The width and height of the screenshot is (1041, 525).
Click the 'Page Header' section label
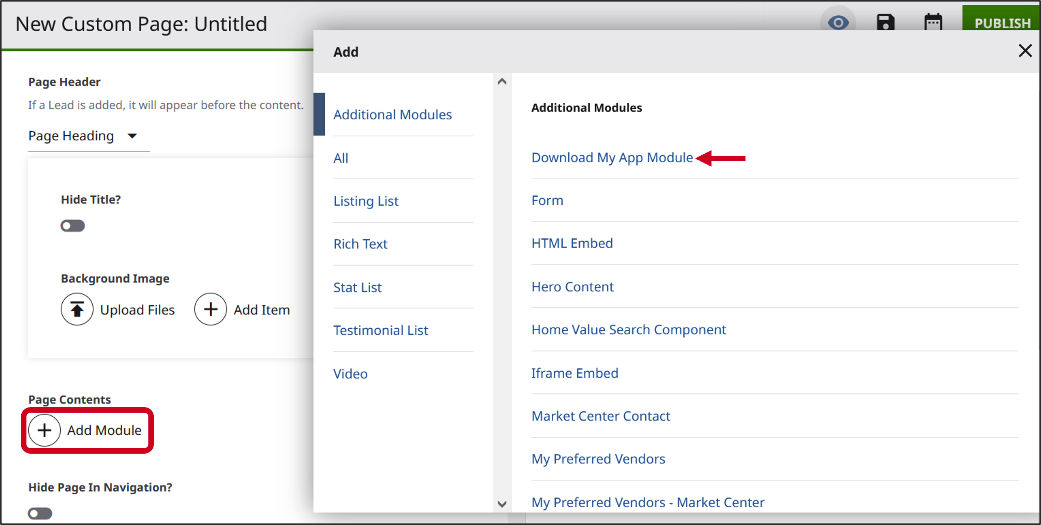tap(64, 82)
